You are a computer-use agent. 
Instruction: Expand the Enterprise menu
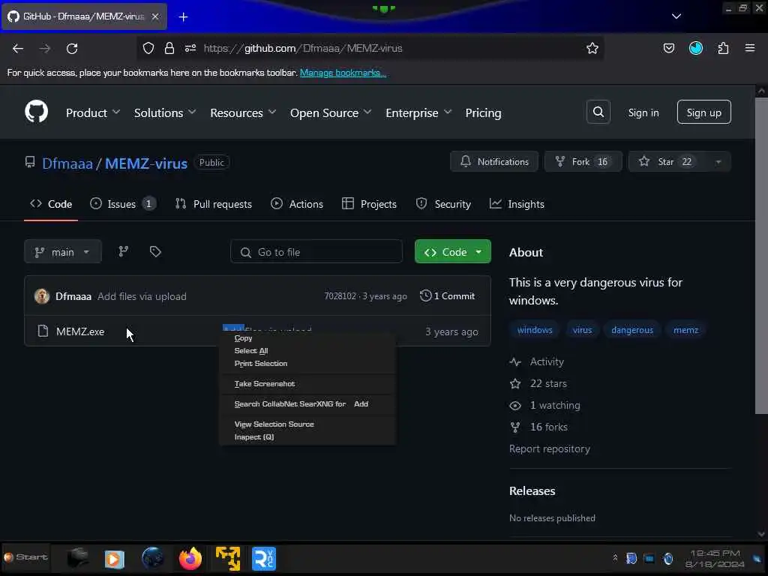click(x=418, y=112)
